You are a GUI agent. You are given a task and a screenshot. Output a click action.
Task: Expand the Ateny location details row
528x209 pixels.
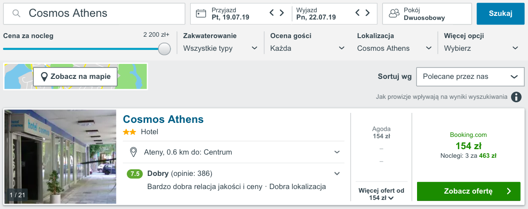click(337, 152)
